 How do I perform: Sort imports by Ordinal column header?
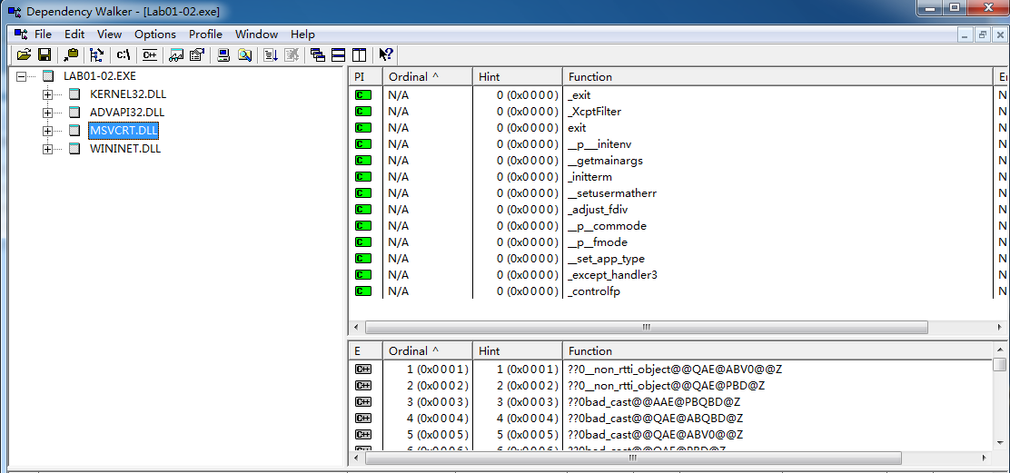[428, 76]
